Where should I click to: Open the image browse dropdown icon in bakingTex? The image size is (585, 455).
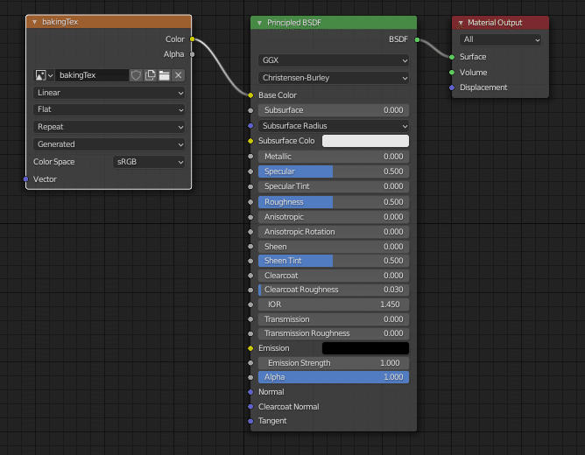pos(44,75)
